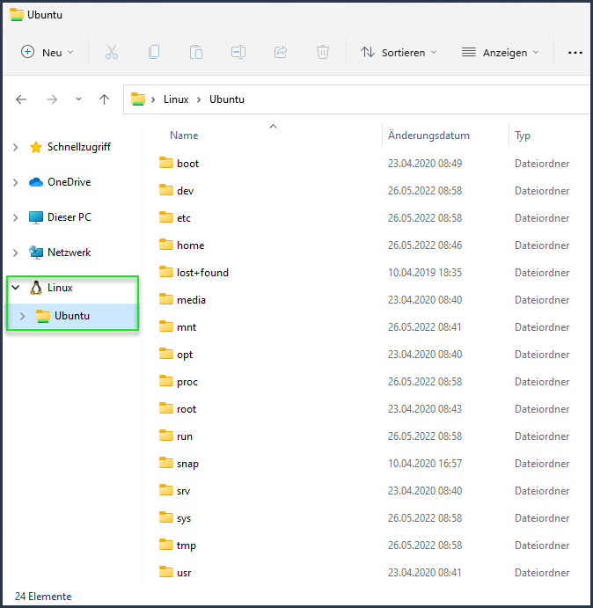
Task: Select Dieser PC in navigation pane
Action: [70, 217]
